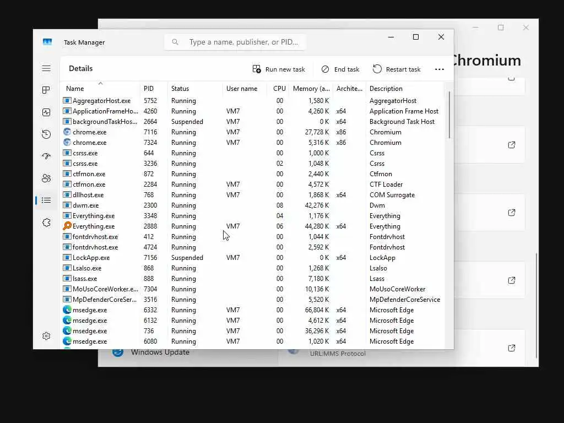The image size is (564, 423).
Task: Click the 42,276 K memory value
Action: coord(317,205)
